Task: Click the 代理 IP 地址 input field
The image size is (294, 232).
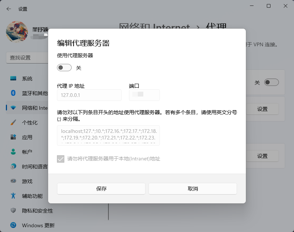Action: tap(89, 95)
